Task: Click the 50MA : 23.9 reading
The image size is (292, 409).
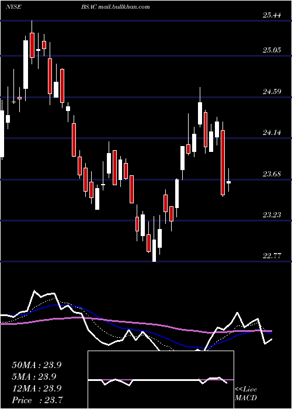Action: (x=36, y=365)
